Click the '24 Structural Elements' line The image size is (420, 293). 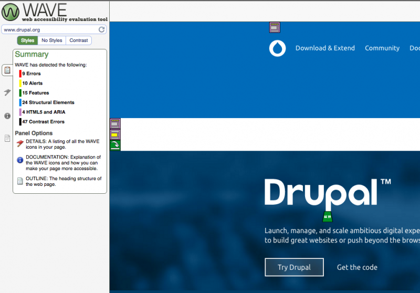48,102
